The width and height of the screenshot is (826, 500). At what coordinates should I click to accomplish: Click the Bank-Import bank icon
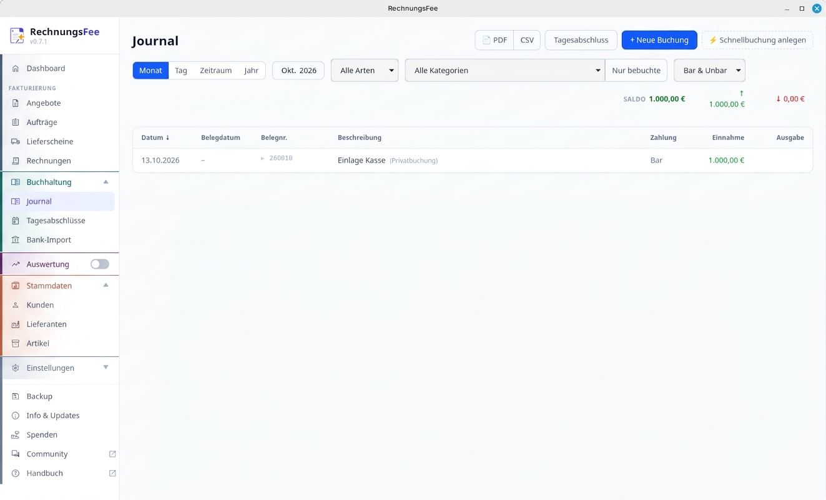click(x=16, y=240)
